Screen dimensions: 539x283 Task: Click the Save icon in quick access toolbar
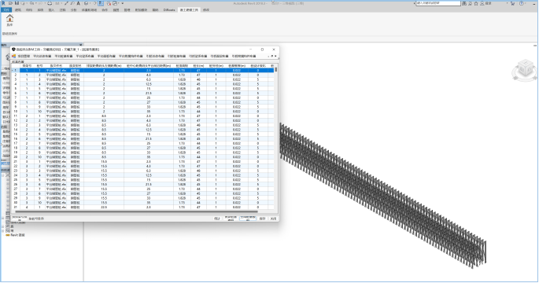tap(17, 3)
